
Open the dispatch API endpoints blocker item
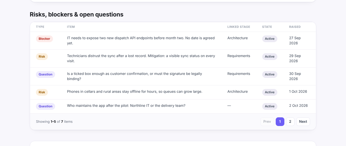click(141, 41)
